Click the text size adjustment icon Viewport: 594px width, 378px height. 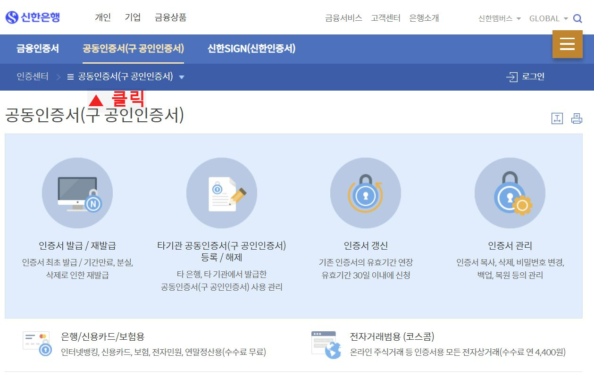click(557, 119)
